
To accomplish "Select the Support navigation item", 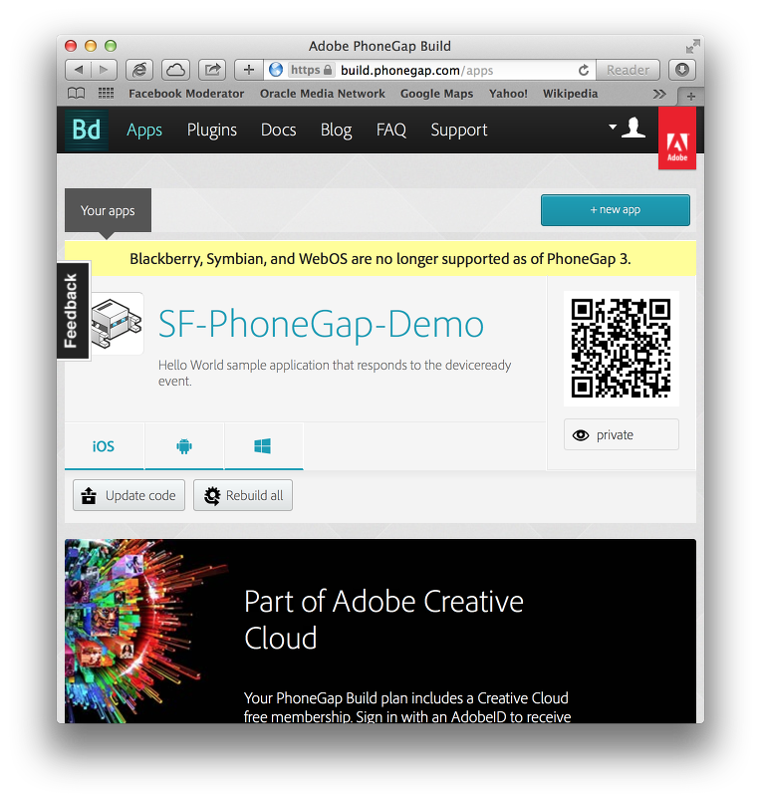I will (459, 130).
